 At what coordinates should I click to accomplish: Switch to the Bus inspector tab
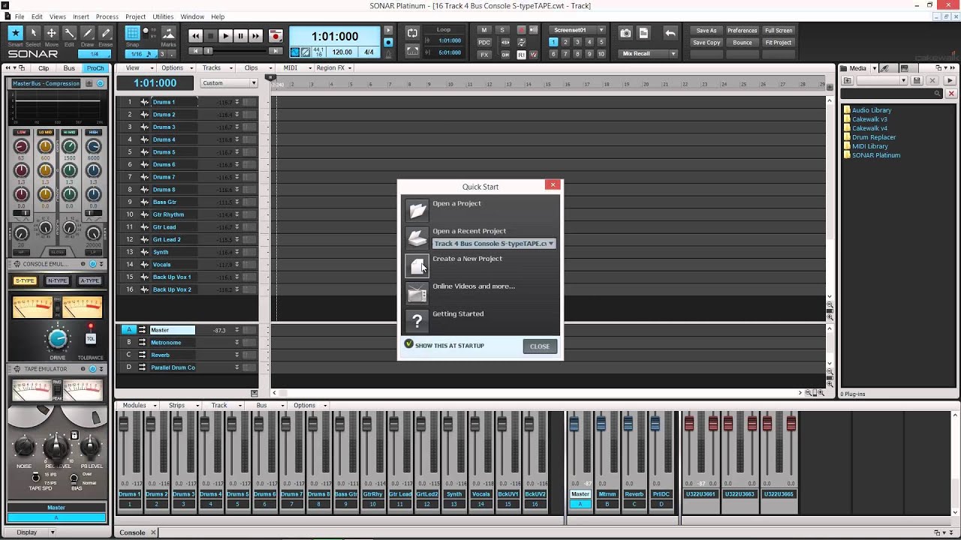[69, 68]
